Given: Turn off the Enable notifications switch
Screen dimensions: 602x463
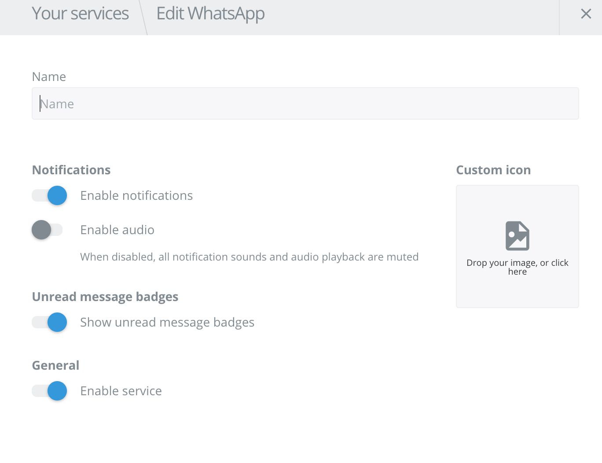Looking at the screenshot, I should tap(49, 195).
